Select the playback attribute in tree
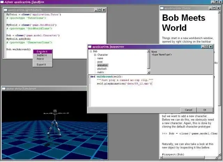This screenshot has width=223, height=162. [x=102, y=69]
